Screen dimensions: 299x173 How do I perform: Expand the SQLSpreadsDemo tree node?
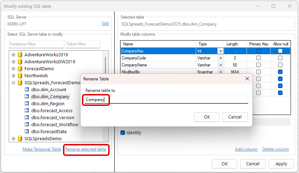click(x=13, y=138)
